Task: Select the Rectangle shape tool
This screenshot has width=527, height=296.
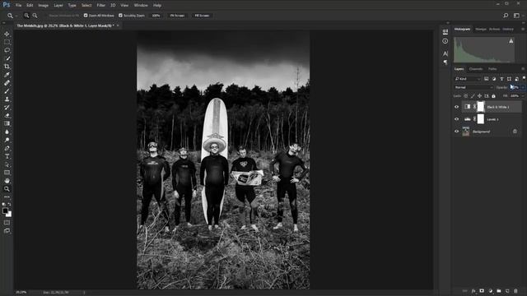Action: point(7,173)
